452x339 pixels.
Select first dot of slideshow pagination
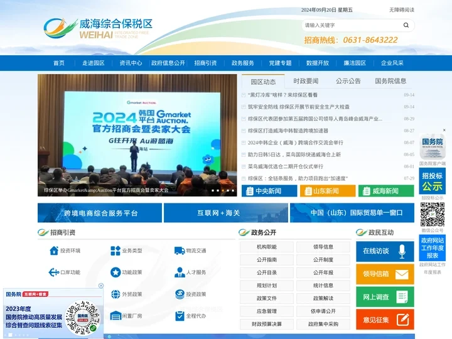(213, 191)
